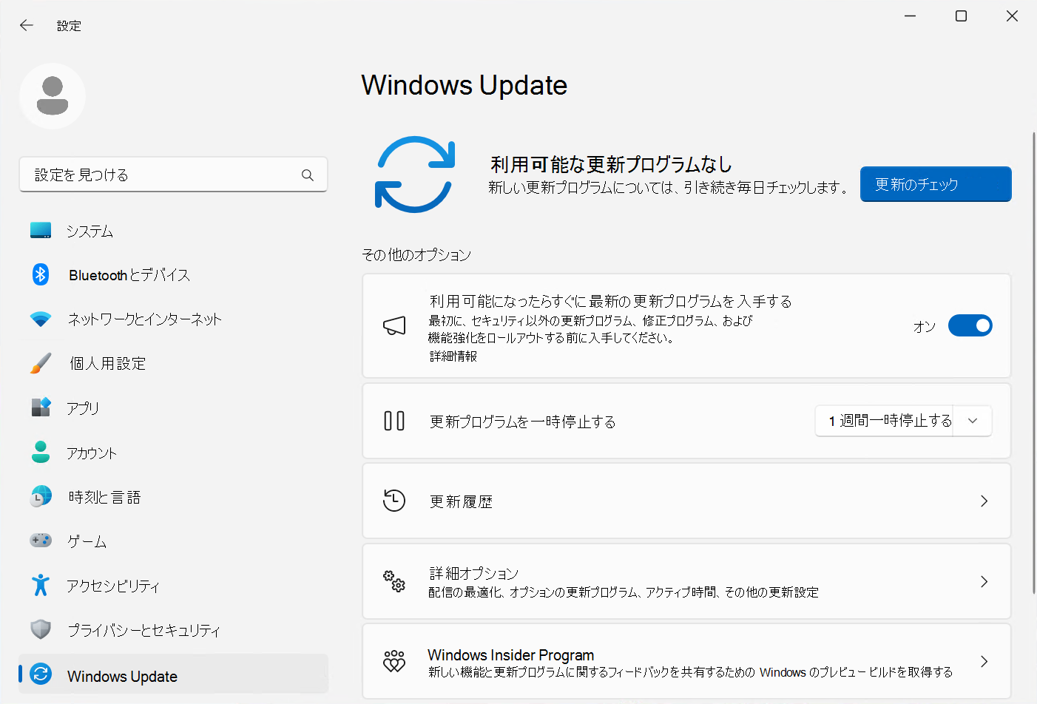Minimize the settings window

tap(910, 16)
